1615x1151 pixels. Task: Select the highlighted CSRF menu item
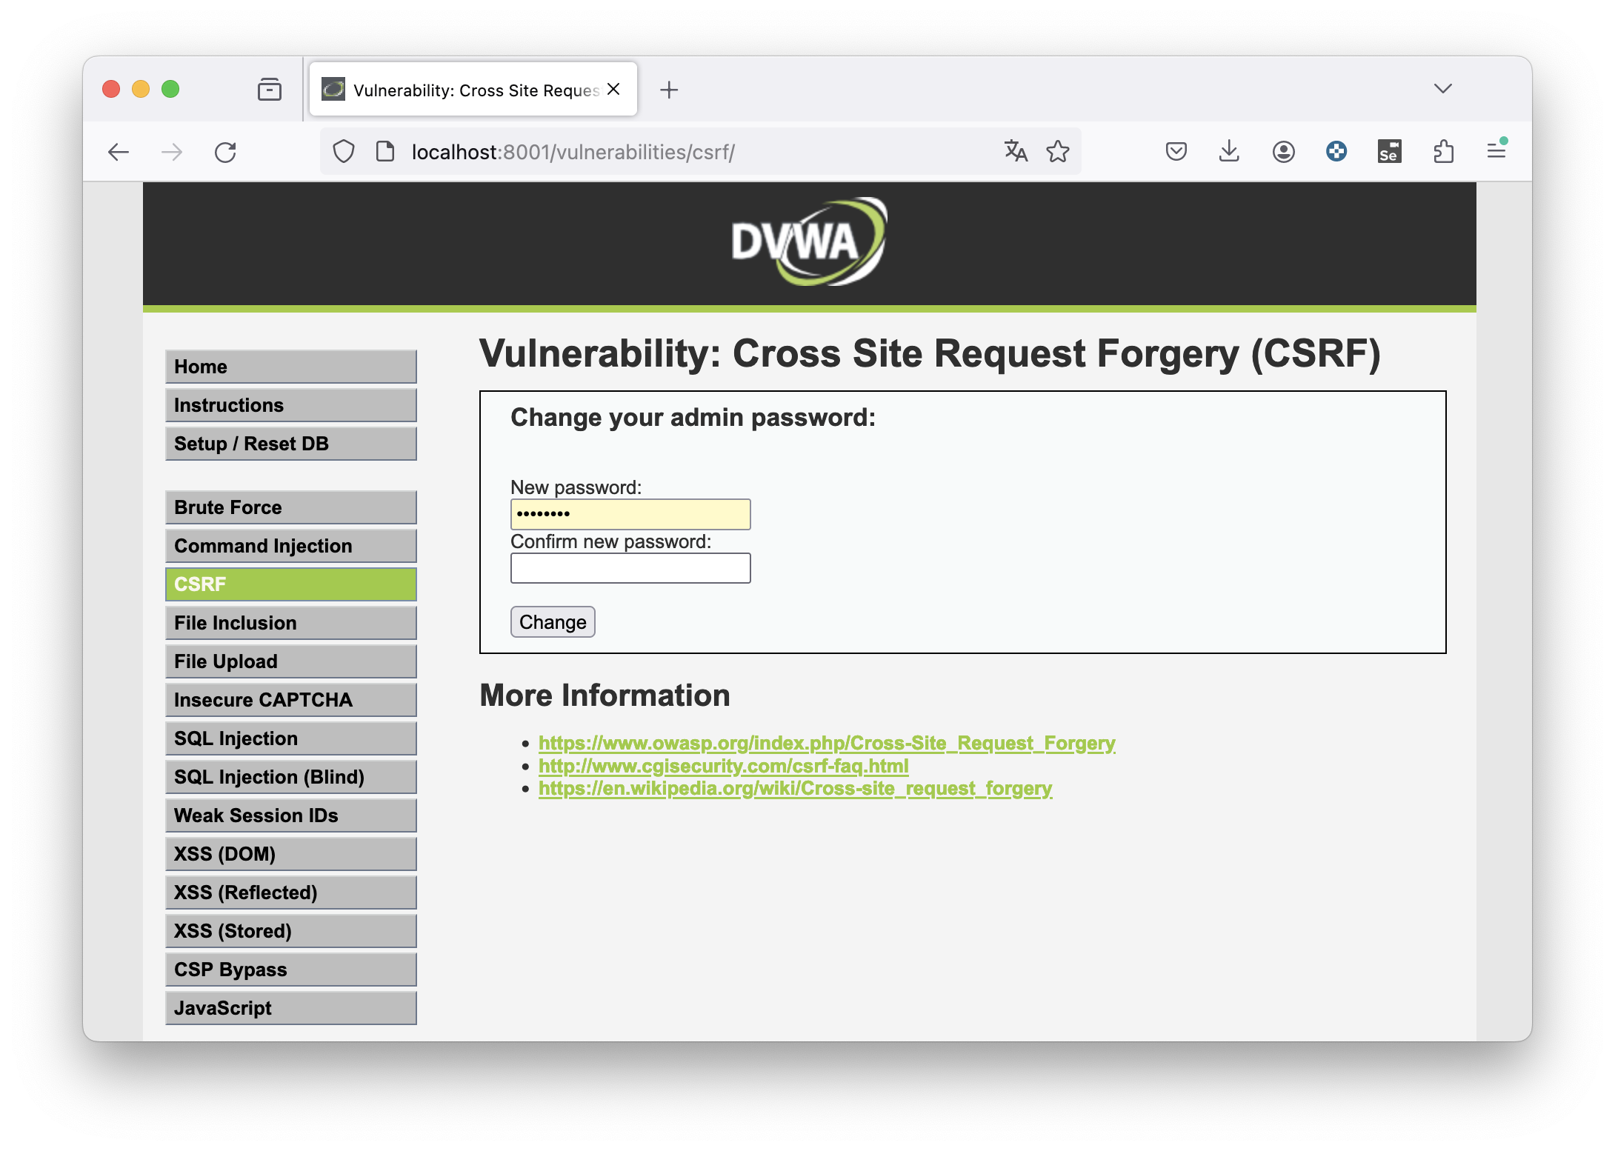(291, 584)
